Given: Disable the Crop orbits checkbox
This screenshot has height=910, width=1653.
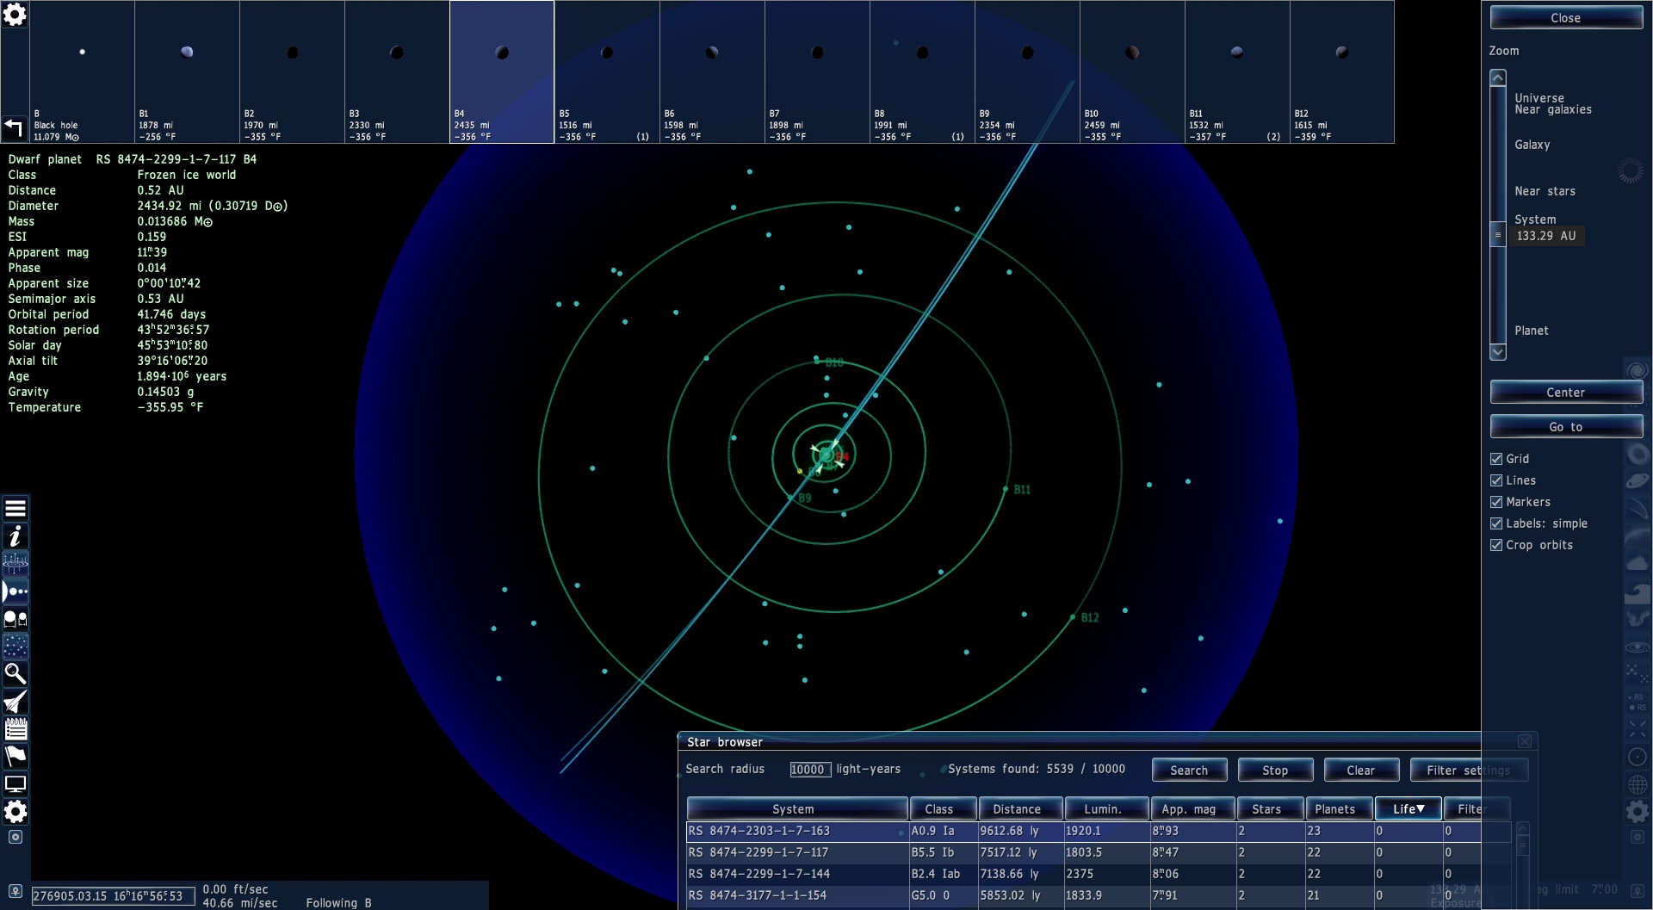Looking at the screenshot, I should tap(1496, 545).
